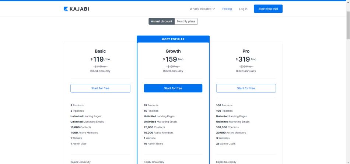Click the $119 /mo price
The width and height of the screenshot is (350, 164).
(x=100, y=59)
